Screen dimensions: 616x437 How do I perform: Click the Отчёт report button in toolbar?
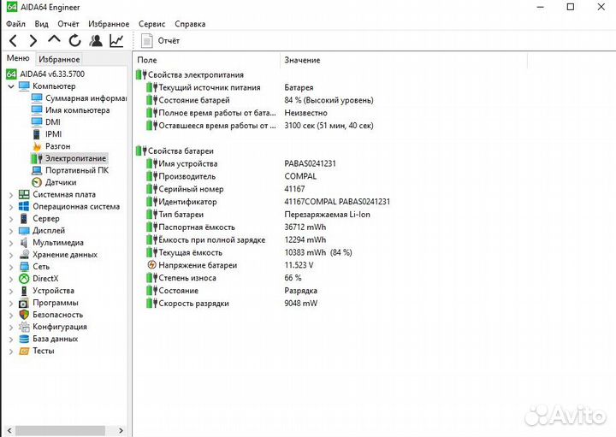[160, 40]
